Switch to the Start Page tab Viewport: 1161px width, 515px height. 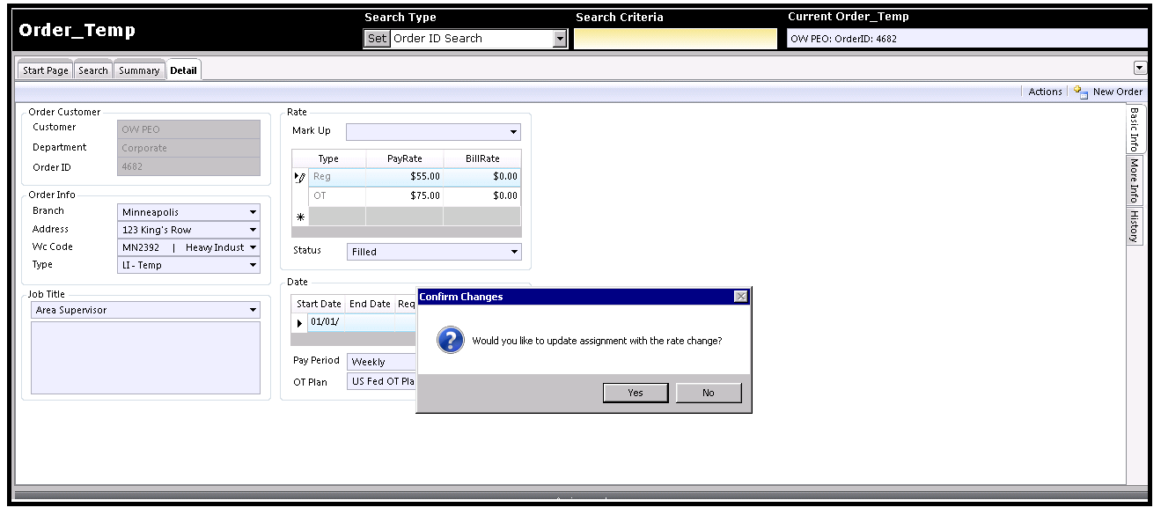coord(46,70)
